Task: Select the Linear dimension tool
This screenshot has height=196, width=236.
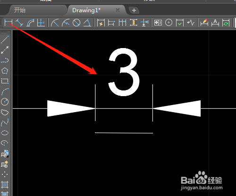Action: point(8,23)
